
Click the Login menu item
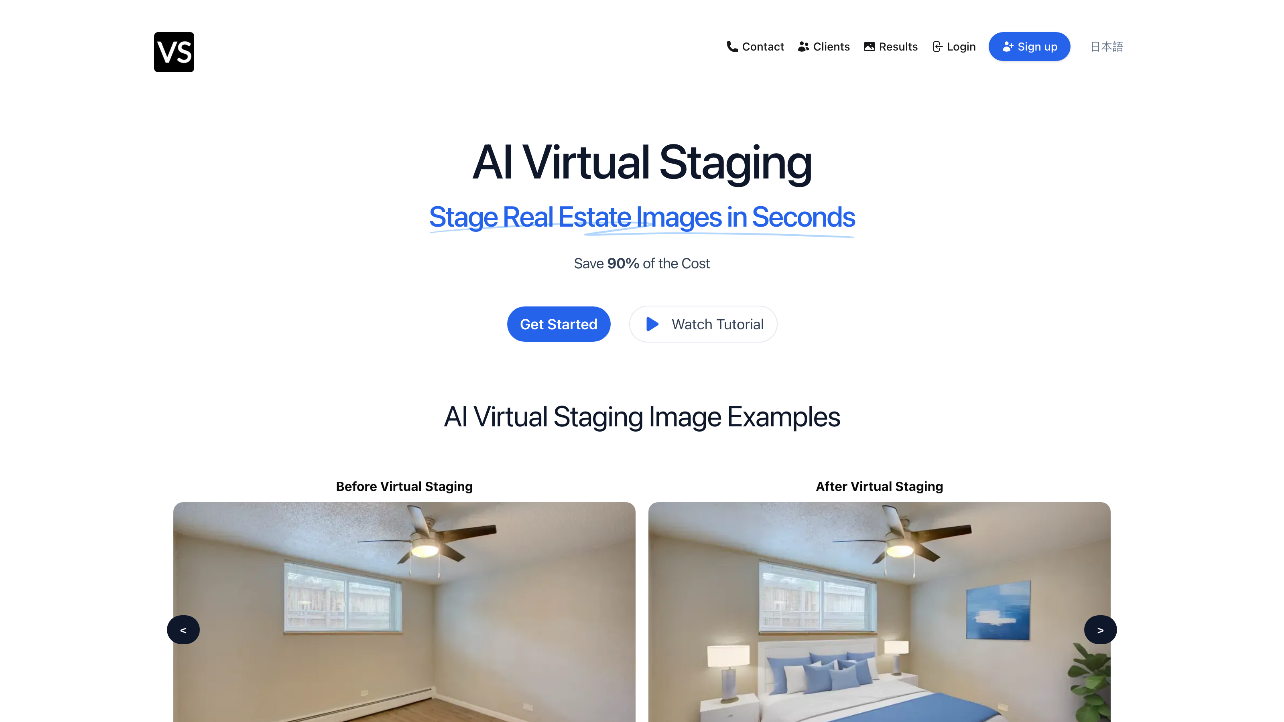click(x=953, y=47)
